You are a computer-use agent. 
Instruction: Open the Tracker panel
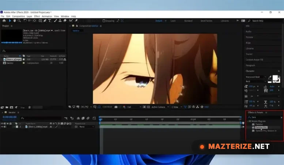pyautogui.click(x=249, y=54)
